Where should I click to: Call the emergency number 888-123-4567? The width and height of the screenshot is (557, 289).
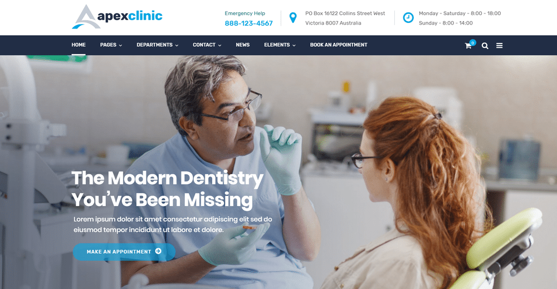point(248,23)
